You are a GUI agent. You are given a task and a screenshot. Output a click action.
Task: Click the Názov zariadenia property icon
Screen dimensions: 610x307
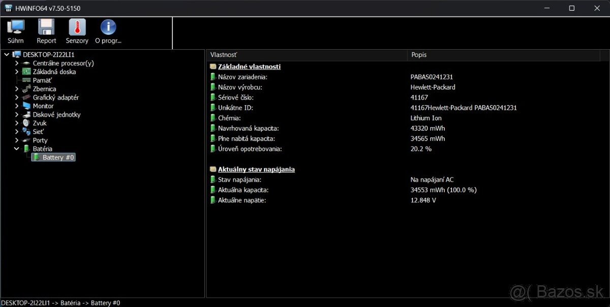[213, 77]
